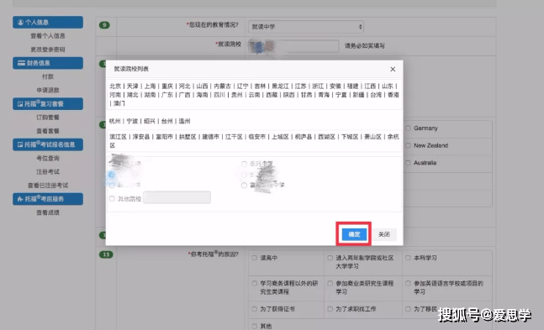Select the 永兴中学 radio option
The height and width of the screenshot is (330, 544).
tap(244, 164)
